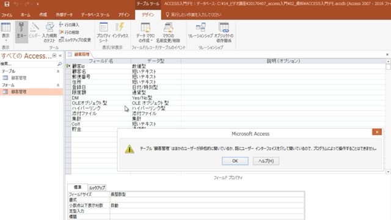
Task: Open the Quick Access Toolbar customize dropdown
Action: (38, 4)
